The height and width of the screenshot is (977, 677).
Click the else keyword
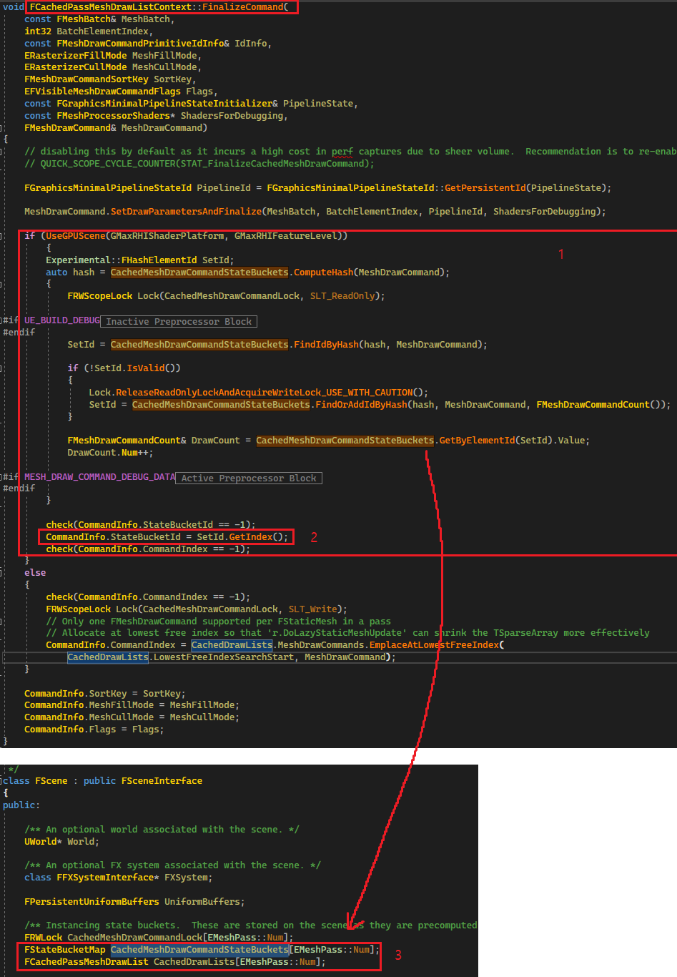point(35,573)
